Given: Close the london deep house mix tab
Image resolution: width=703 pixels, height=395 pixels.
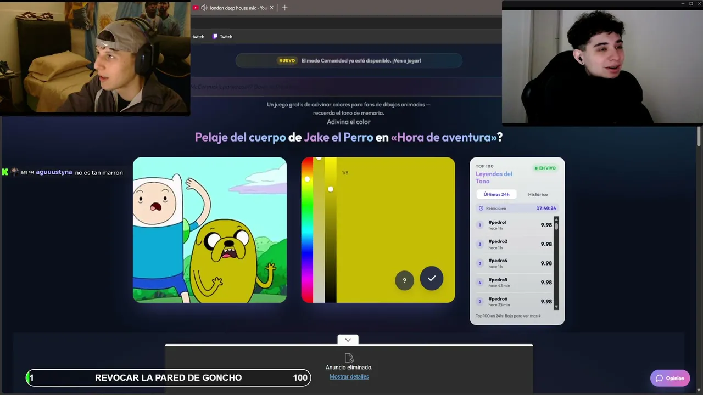Looking at the screenshot, I should [x=271, y=8].
